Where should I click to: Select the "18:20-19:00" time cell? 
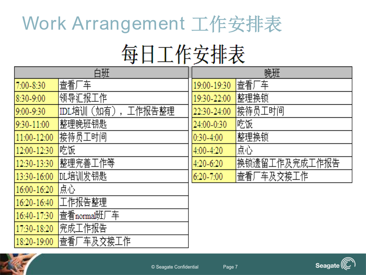[x=37, y=242]
